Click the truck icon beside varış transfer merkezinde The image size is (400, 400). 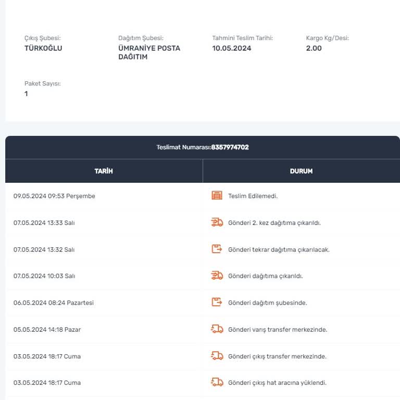217,329
